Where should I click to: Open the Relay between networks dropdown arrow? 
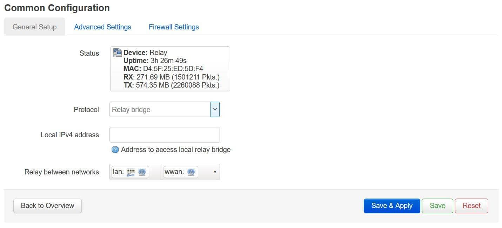coord(214,172)
